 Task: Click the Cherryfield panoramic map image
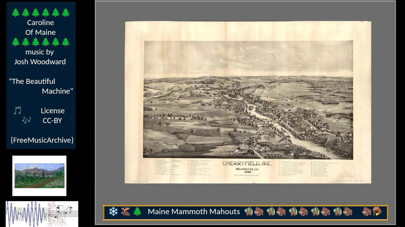(x=248, y=102)
